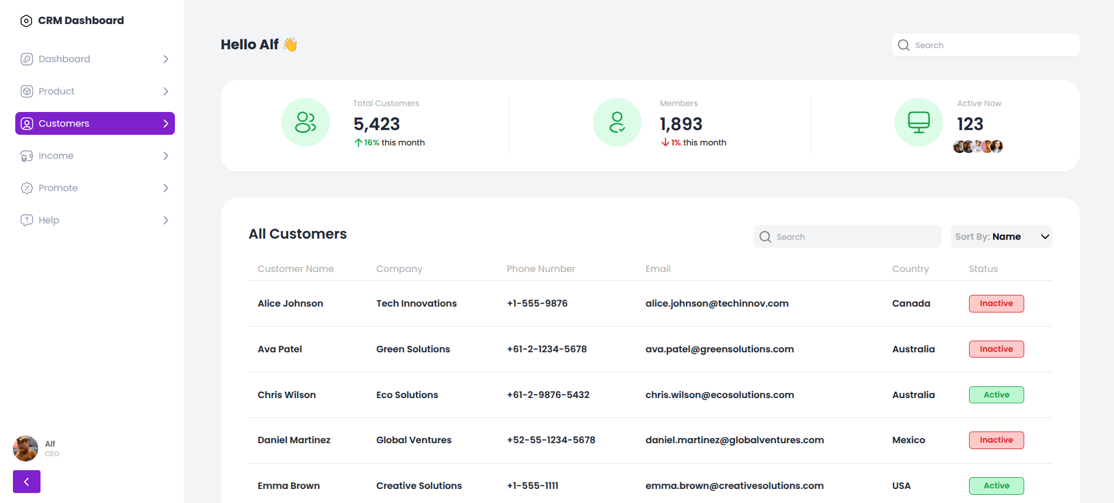
Task: Open the Promote menu item
Action: 95,188
